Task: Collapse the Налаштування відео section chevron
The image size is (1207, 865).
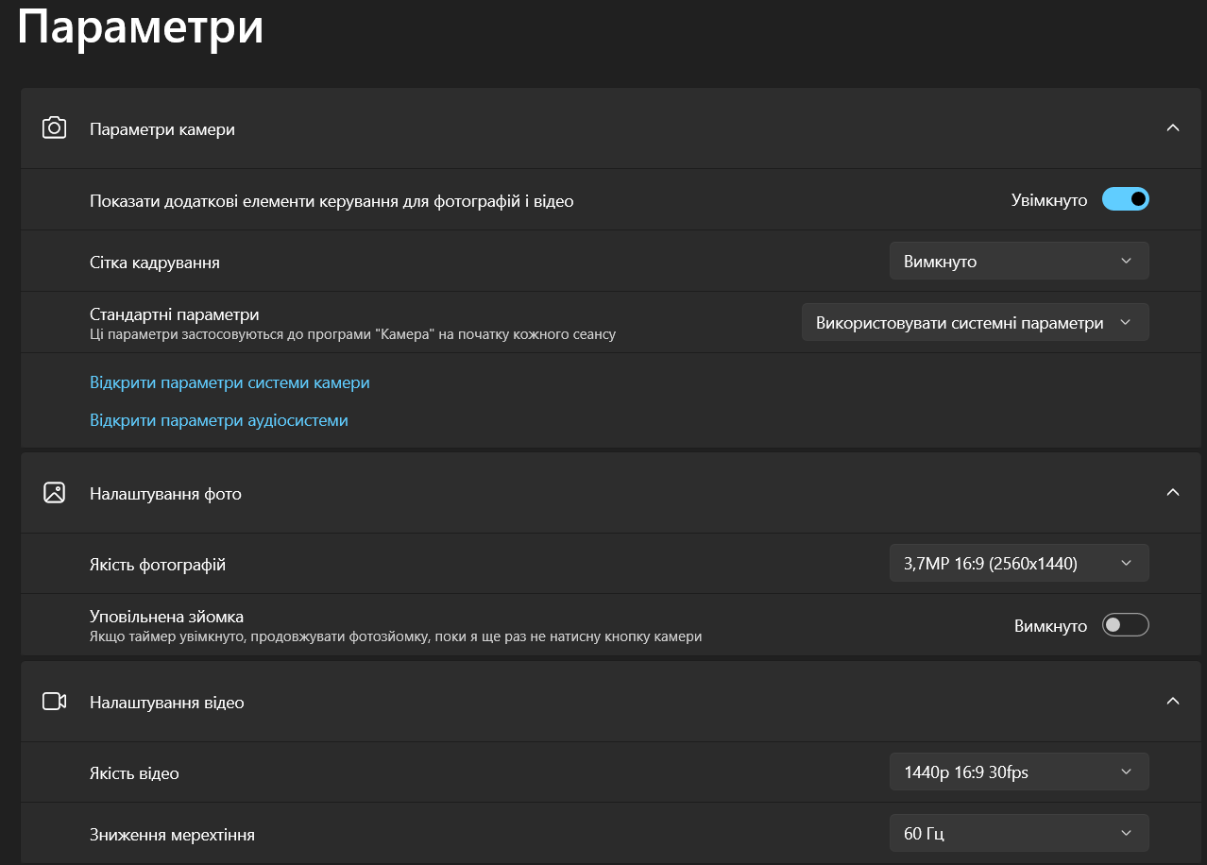Action: (1173, 702)
